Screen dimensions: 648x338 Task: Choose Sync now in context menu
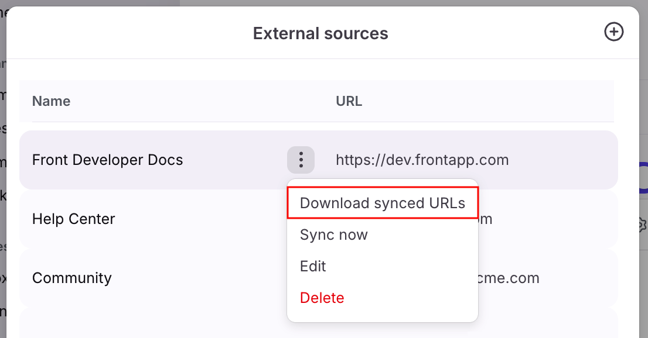334,235
